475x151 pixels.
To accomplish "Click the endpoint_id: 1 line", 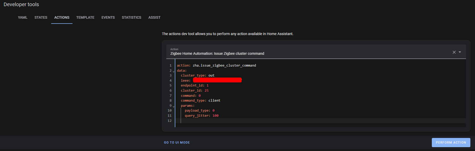I will (195, 85).
